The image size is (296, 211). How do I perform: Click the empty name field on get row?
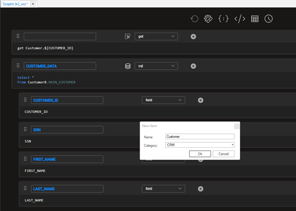[x=60, y=36]
